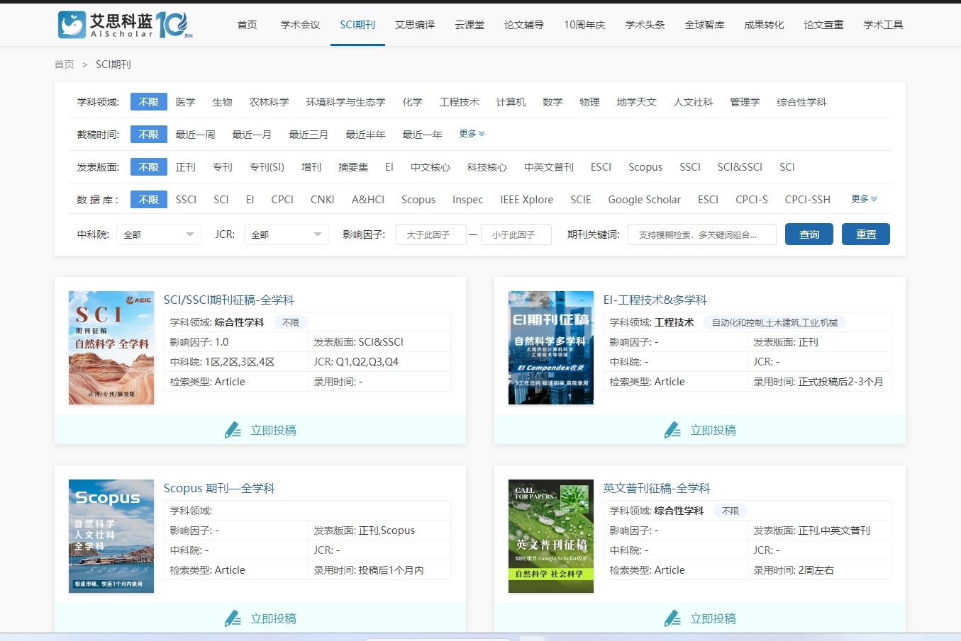
Task: Open 10周年庆 navigation item
Action: pos(584,25)
